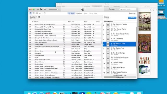Toggle checkbox for Dragon Tears row
This screenshot has width=167, height=94.
(34, 44)
